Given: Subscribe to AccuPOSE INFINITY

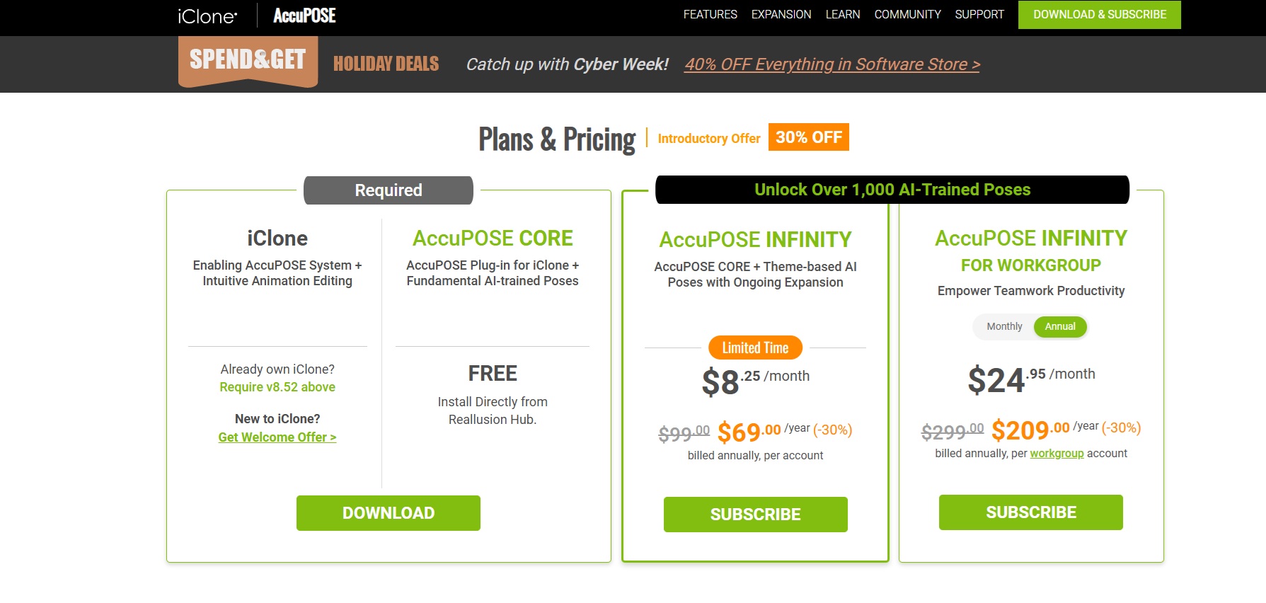Looking at the screenshot, I should (x=755, y=515).
